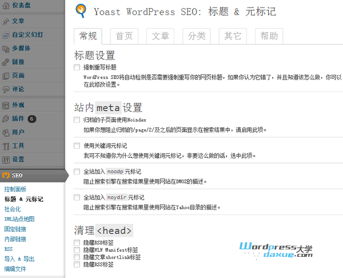Open the 文章 settings tab
The height and width of the screenshot is (278, 343).
click(160, 36)
